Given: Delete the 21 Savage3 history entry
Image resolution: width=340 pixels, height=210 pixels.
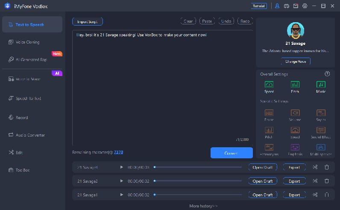Looking at the screenshot, I should click(327, 167).
